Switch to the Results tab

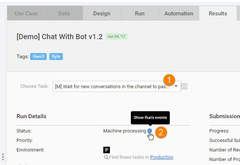point(218,14)
